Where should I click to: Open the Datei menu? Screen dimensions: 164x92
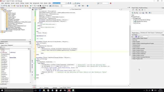tap(3, 3)
